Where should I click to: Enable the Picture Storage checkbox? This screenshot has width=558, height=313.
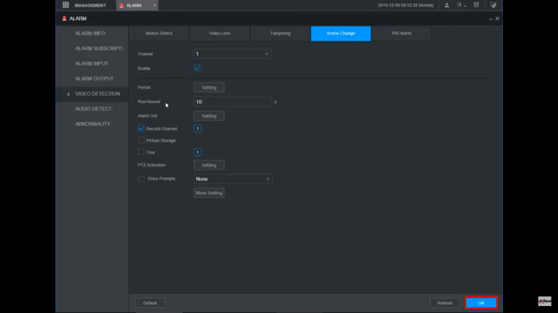click(141, 140)
